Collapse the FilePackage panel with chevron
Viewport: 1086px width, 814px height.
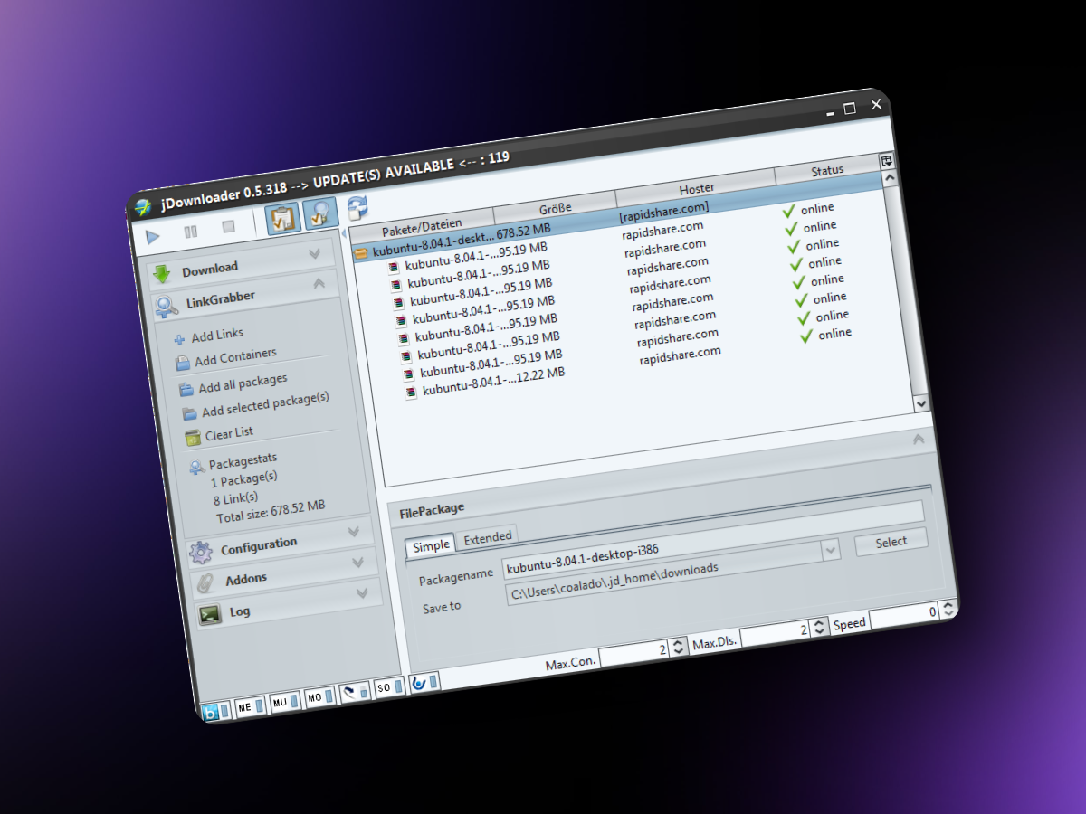[x=919, y=439]
